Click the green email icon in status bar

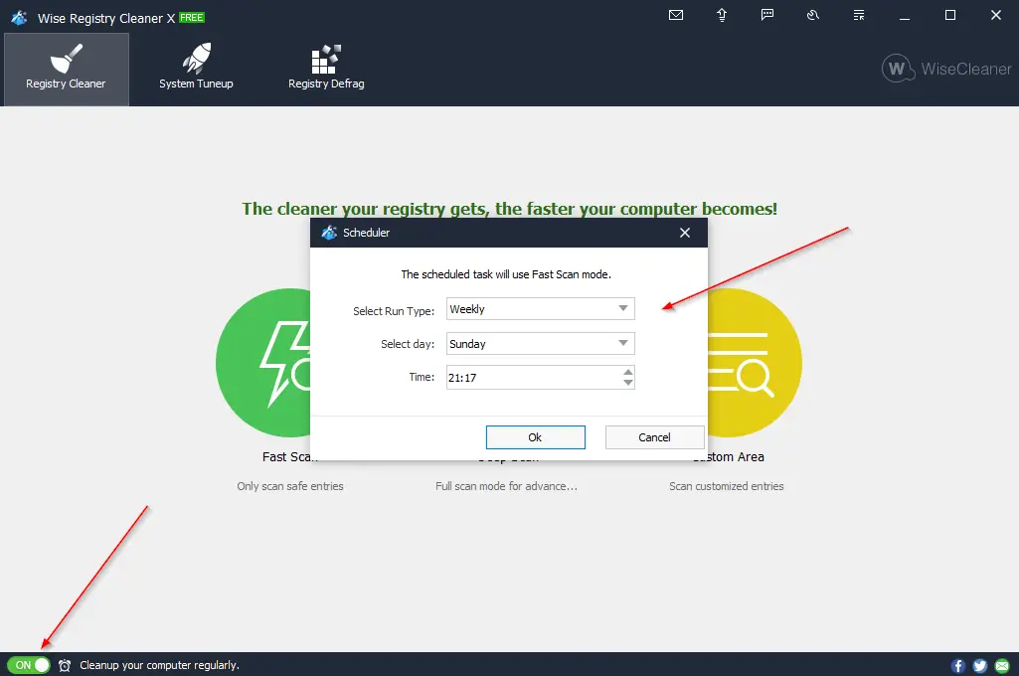[x=1002, y=666]
